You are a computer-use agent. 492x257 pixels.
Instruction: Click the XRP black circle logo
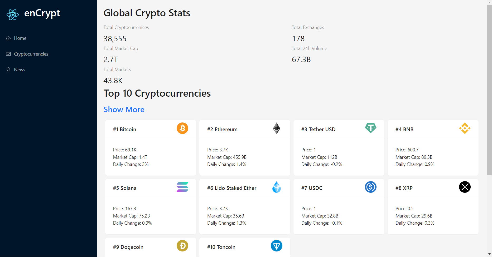click(x=465, y=187)
